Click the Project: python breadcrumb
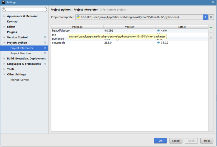The height and width of the screenshot is (147, 217). 60,10
